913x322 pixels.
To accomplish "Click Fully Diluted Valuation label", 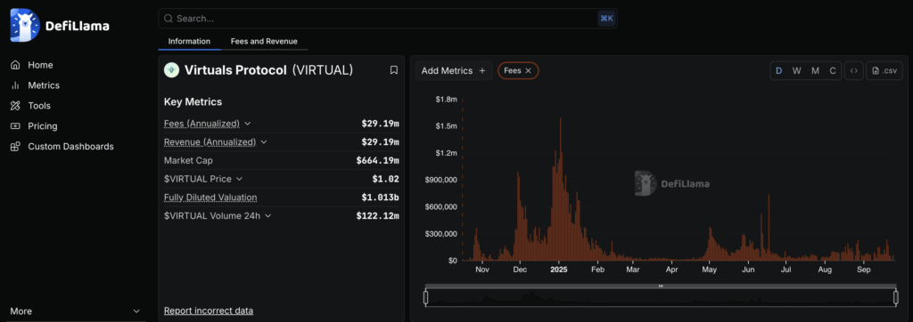I will (210, 197).
